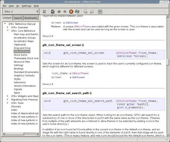Click the content scrollbar up arrow

(x=168, y=17)
